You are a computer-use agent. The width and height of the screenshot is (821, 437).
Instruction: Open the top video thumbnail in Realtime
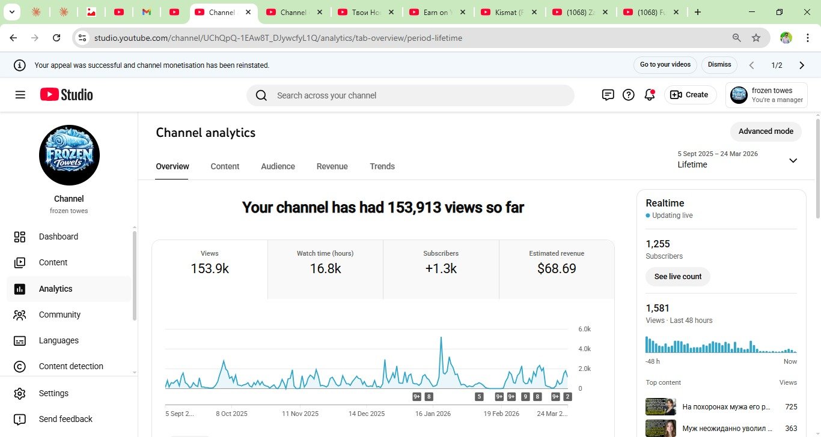659,407
